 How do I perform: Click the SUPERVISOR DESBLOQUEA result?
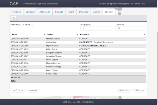coord(92,46)
